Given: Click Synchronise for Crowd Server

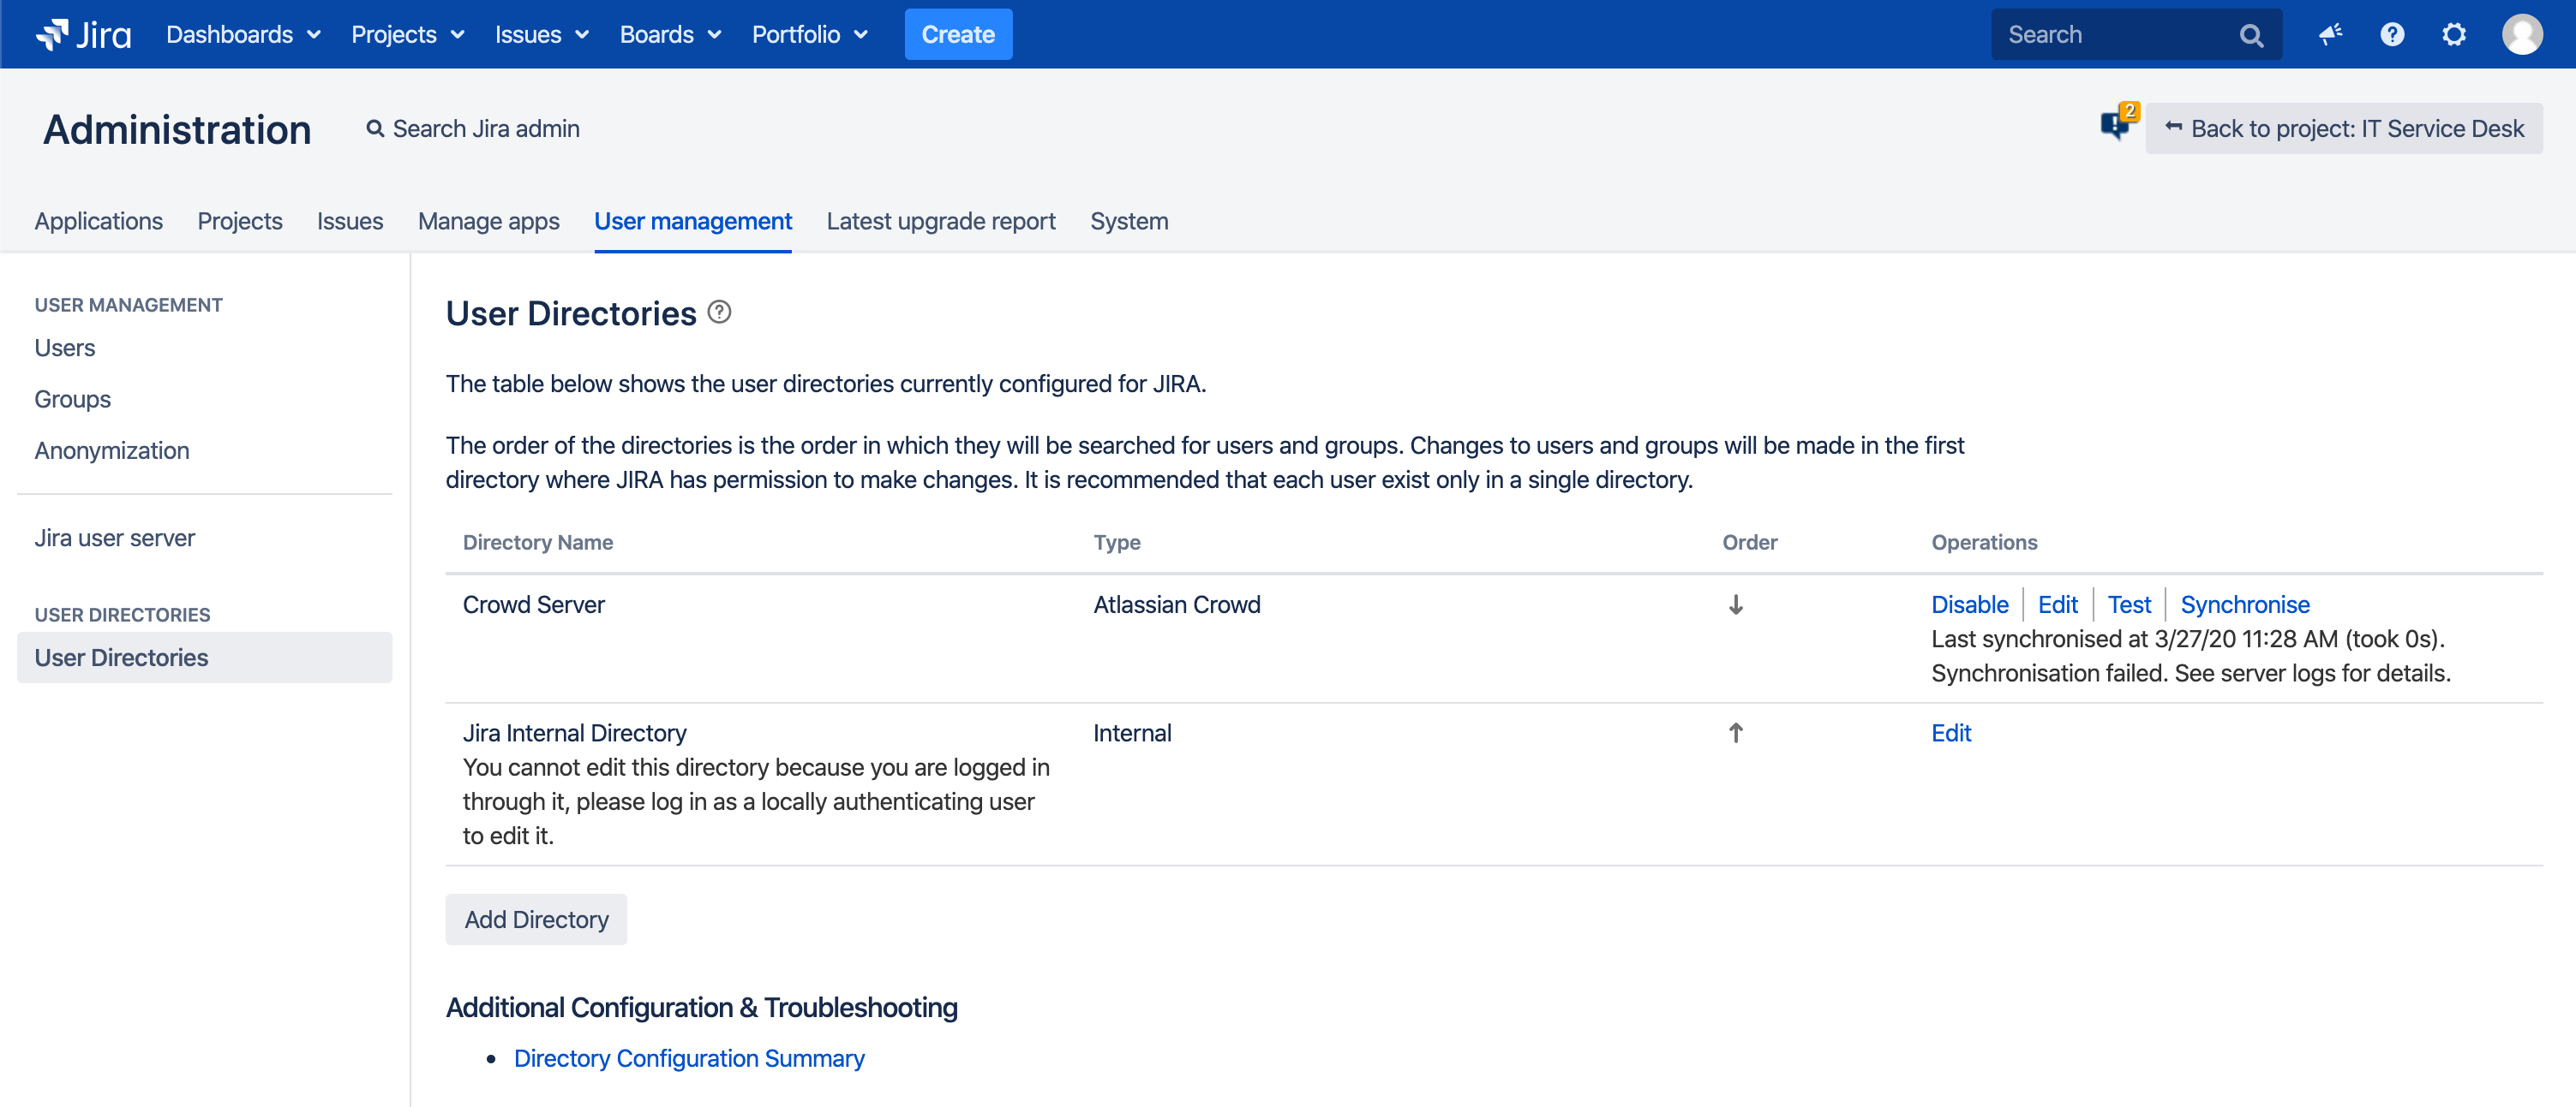Looking at the screenshot, I should tap(2244, 604).
